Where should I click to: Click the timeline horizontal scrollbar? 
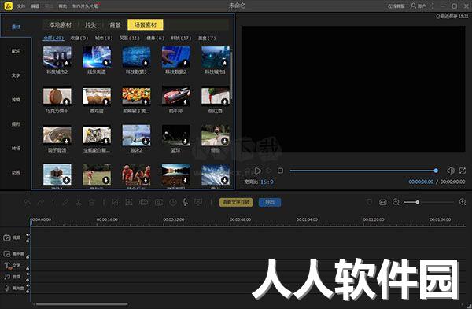(82, 304)
